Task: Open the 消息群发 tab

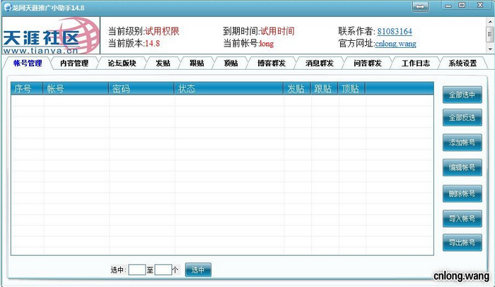Action: tap(320, 63)
